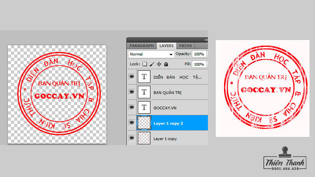Collapse the panel with the double-arrow icon

206,40
